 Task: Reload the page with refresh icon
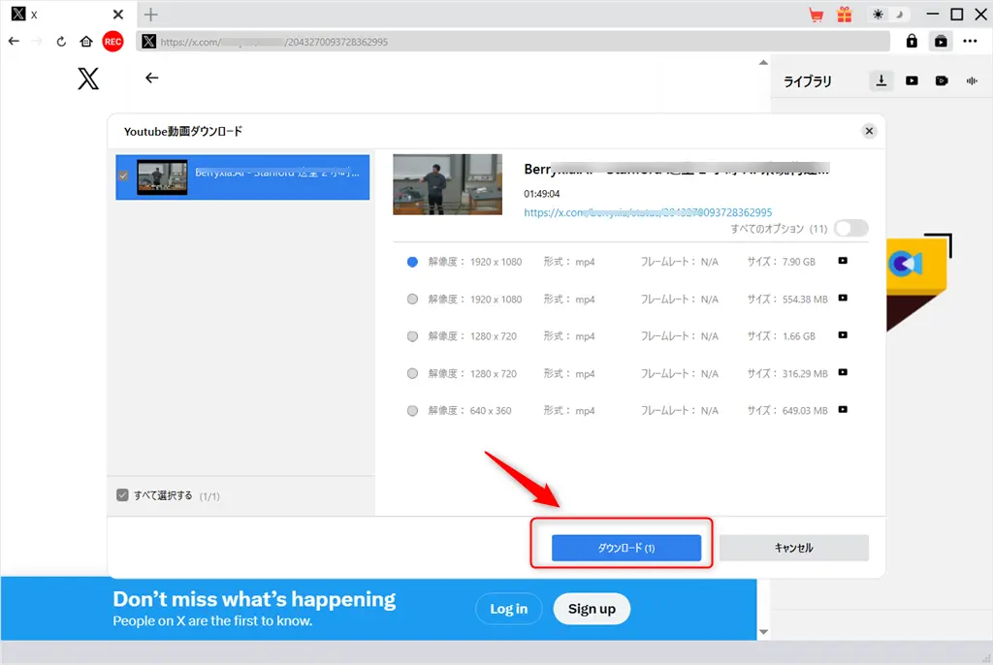point(61,42)
